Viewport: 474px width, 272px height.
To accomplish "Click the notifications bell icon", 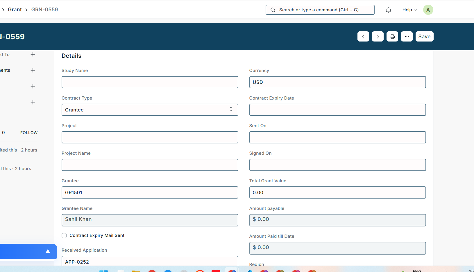I will 388,10.
